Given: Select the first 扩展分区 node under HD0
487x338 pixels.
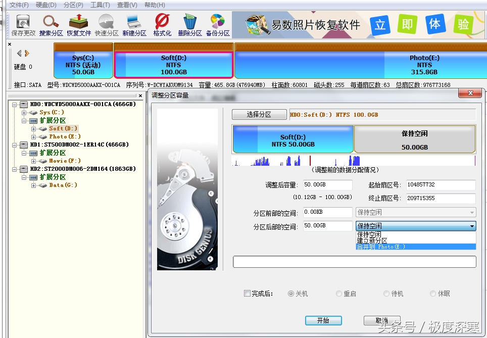Looking at the screenshot, I should (x=53, y=121).
